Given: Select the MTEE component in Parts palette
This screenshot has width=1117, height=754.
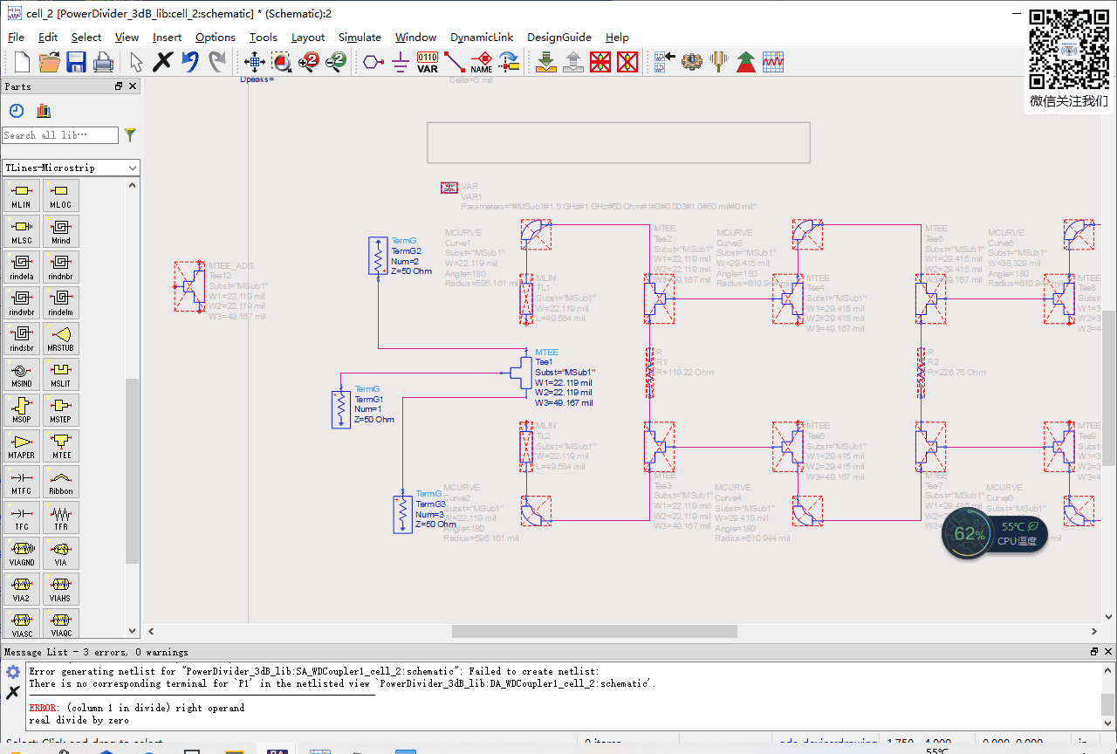Looking at the screenshot, I should click(x=60, y=446).
